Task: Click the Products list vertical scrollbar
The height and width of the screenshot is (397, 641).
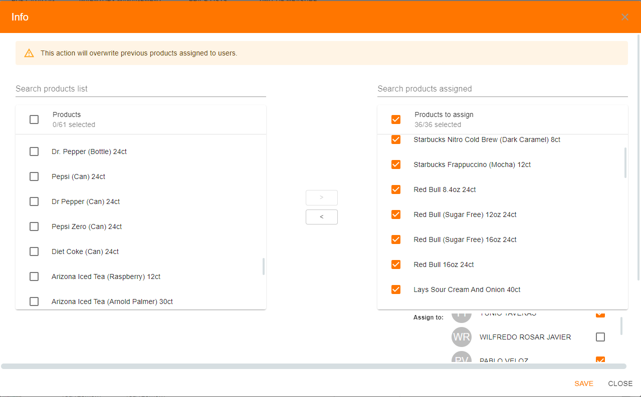Action: [x=264, y=266]
